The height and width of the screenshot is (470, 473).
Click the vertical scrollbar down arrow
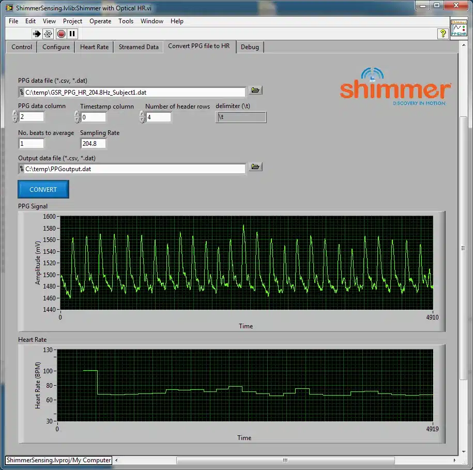(x=464, y=451)
